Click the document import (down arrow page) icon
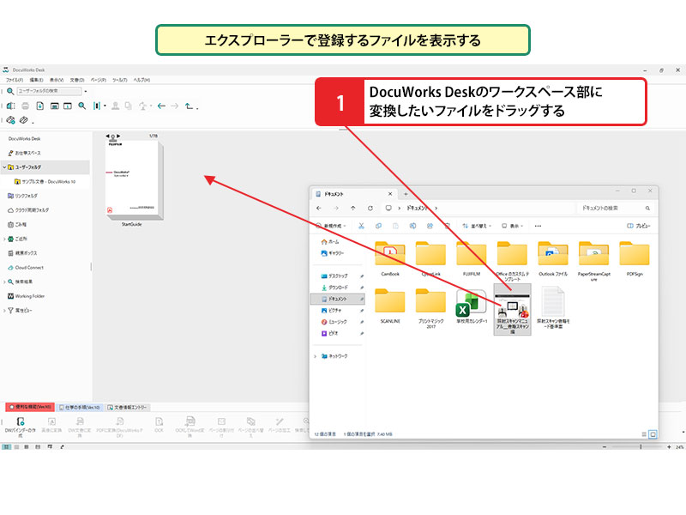The image size is (686, 515). click(39, 106)
